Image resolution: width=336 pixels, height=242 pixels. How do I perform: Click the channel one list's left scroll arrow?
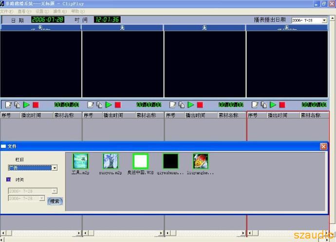[3, 233]
